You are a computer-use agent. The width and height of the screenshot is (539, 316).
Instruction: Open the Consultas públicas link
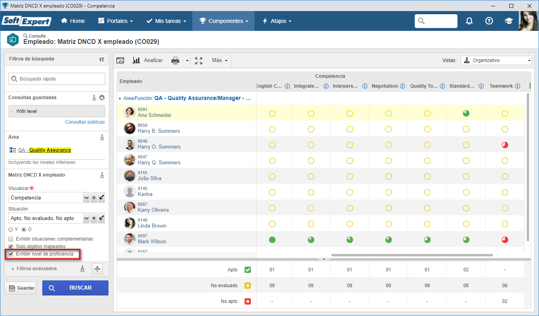[x=85, y=122]
